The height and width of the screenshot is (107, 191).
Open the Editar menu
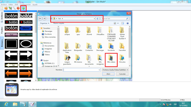[11, 4]
